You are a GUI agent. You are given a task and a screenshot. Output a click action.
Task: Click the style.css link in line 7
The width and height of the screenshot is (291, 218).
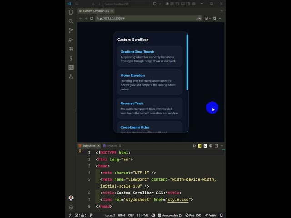[178, 200]
